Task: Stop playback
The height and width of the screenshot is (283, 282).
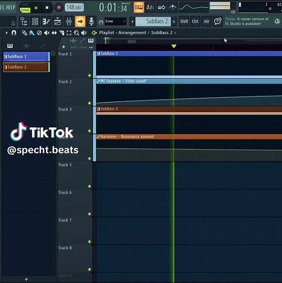Action: pos(47,8)
